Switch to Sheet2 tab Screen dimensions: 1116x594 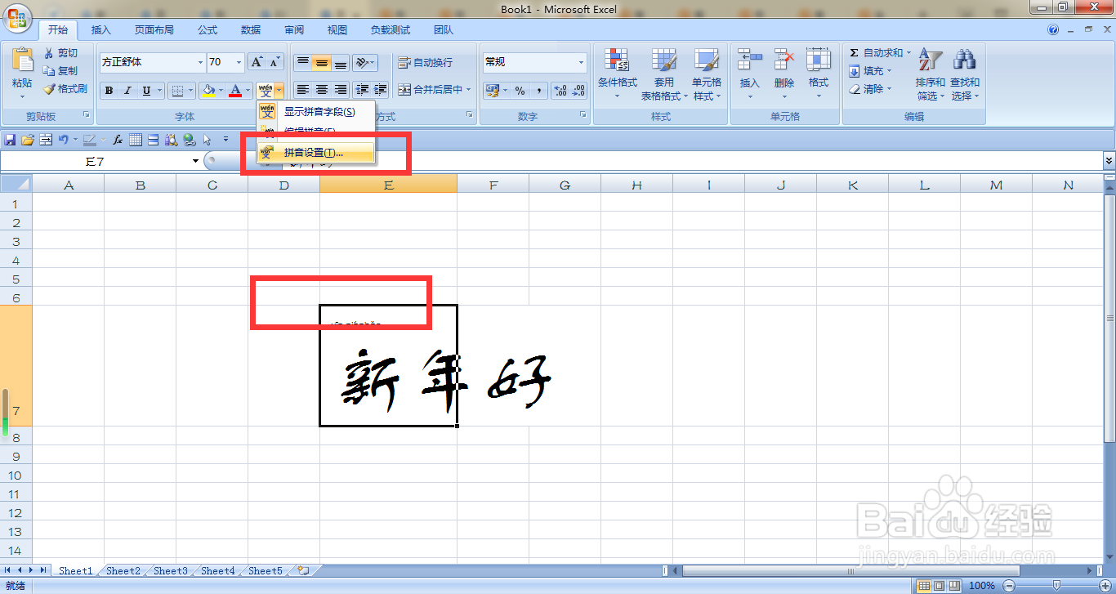123,571
